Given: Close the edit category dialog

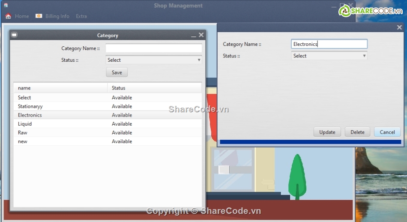Looking at the screenshot, I should 399,27.
